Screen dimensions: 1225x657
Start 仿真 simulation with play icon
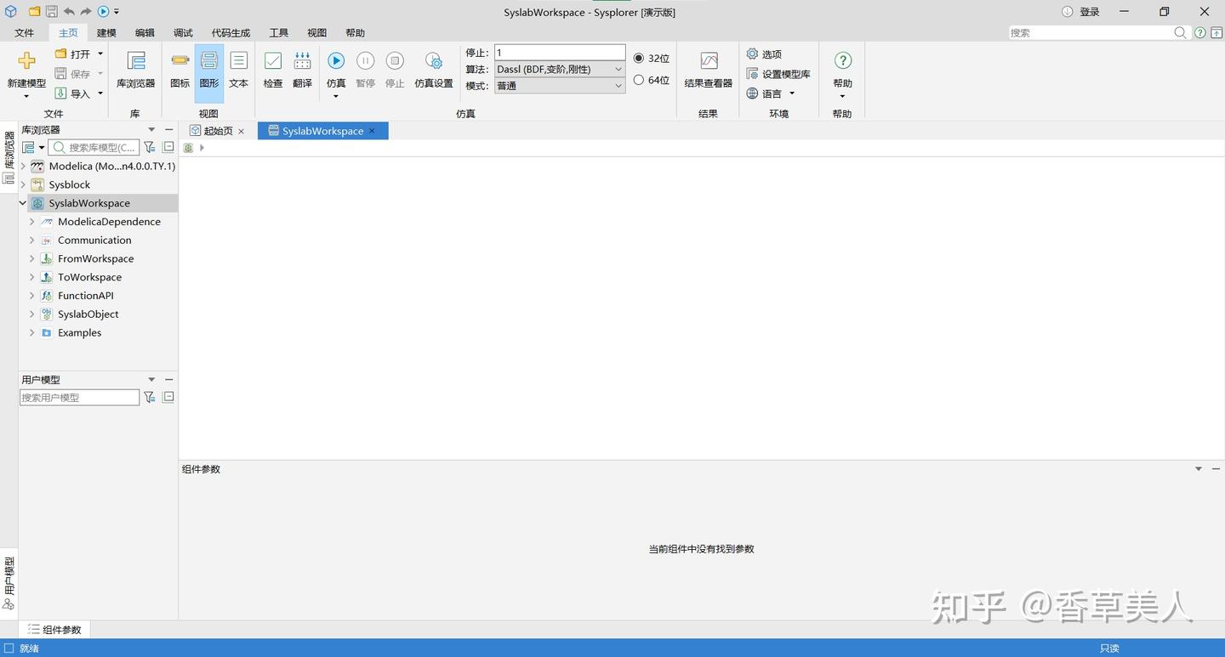pos(336,60)
